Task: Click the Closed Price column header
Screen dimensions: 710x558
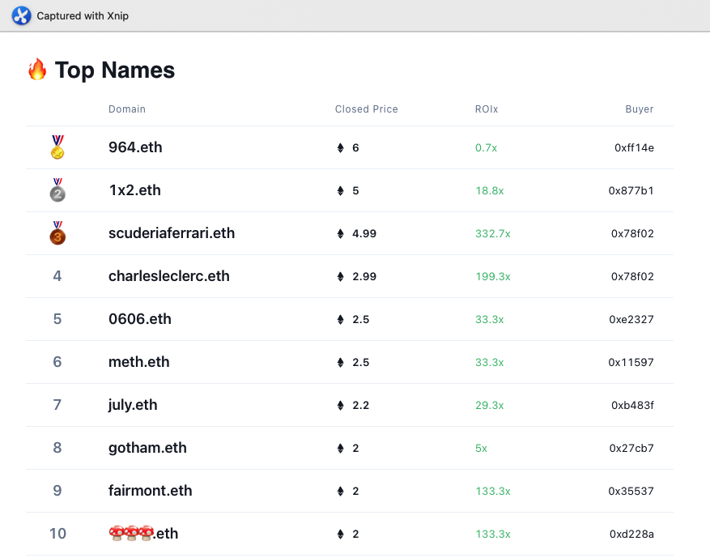Action: tap(366, 109)
